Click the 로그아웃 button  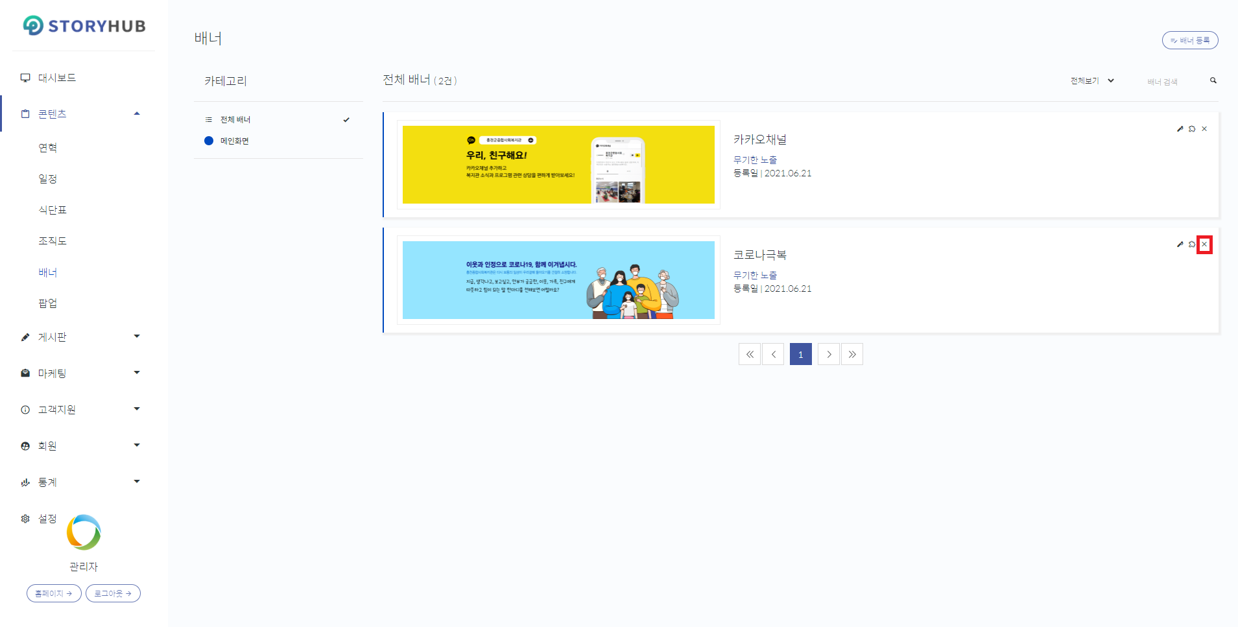click(113, 593)
